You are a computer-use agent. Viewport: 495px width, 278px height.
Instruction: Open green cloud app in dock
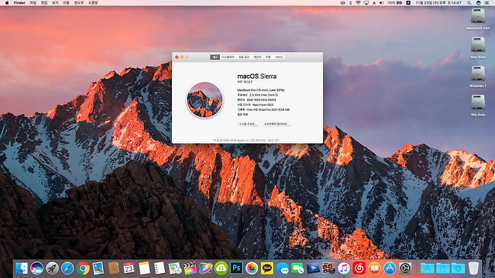[x=221, y=268]
